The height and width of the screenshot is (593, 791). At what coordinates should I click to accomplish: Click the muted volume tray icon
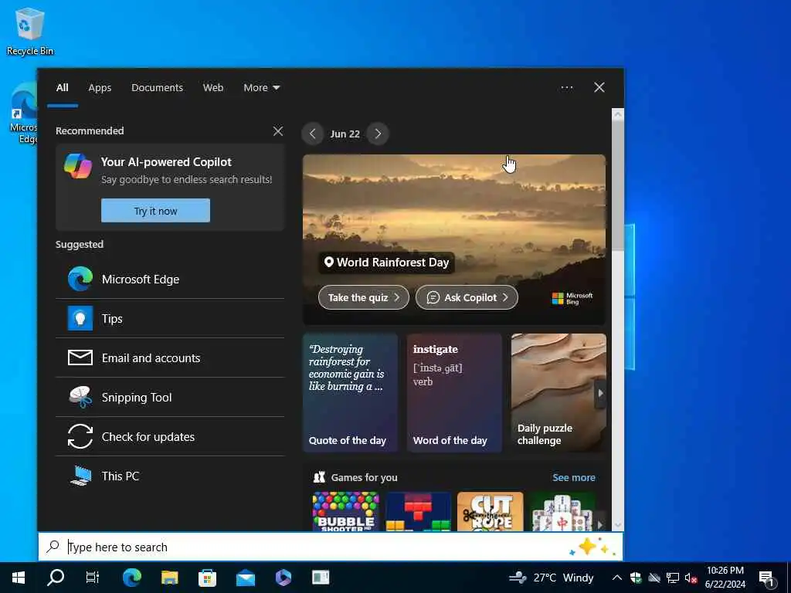tap(691, 578)
